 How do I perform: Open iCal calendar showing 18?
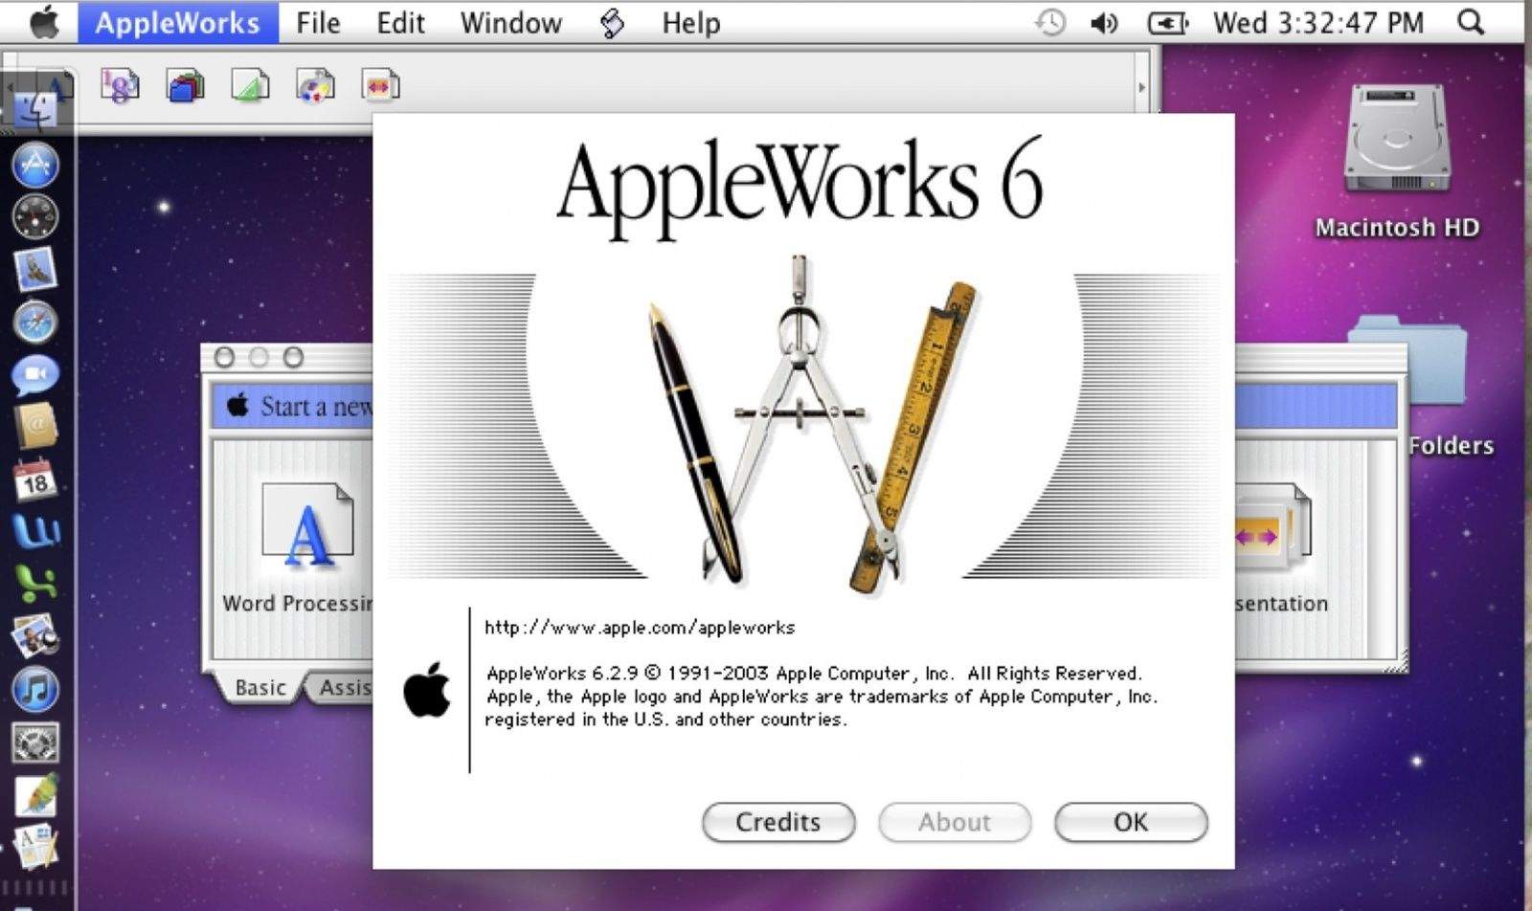35,479
